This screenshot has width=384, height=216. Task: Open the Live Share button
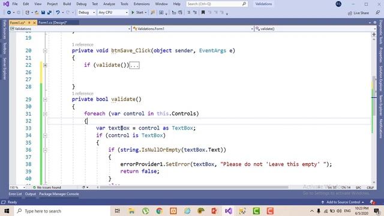[x=358, y=13]
